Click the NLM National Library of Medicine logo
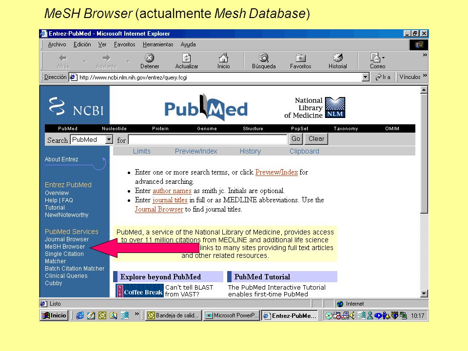468x351 pixels. [335, 107]
